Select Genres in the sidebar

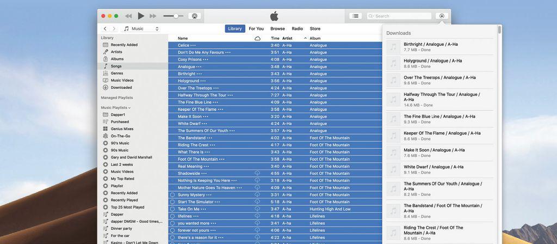point(133,74)
